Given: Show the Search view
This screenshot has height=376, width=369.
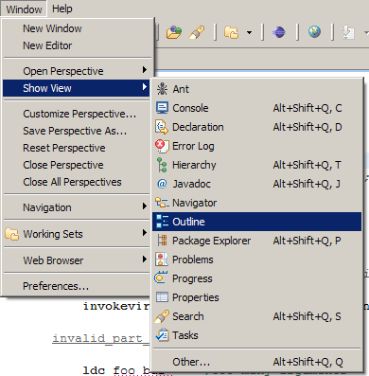Looking at the screenshot, I should (x=257, y=316).
